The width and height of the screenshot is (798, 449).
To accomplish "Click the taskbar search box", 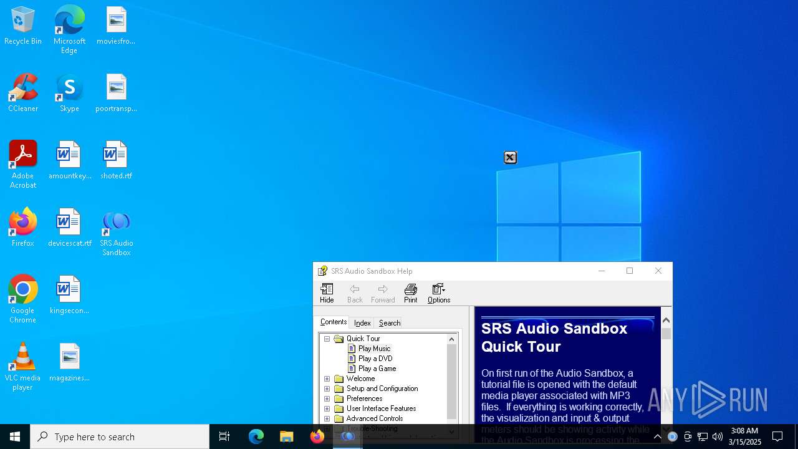I will click(120, 437).
